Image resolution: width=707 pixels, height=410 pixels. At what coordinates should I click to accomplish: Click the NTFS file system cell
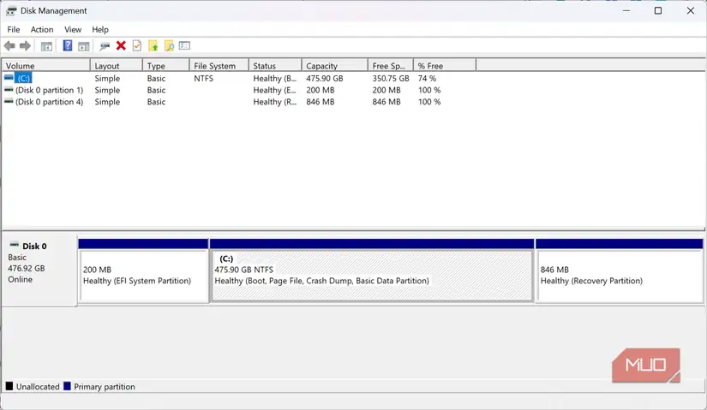203,79
